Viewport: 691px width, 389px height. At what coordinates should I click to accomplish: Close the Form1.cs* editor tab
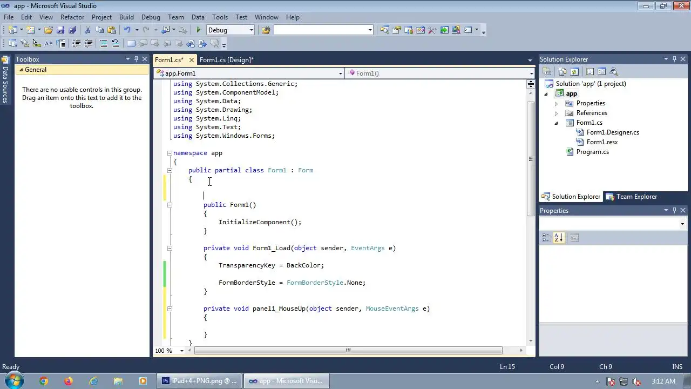[x=192, y=60]
